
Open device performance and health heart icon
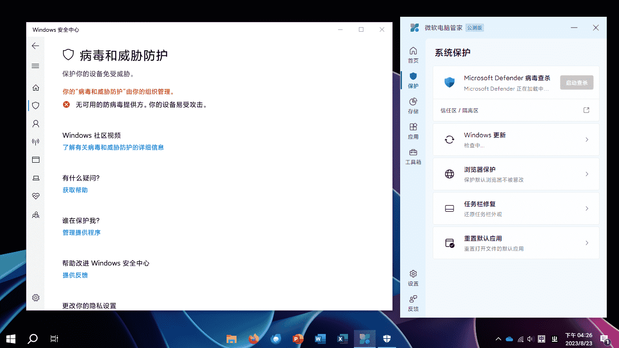[x=36, y=196]
